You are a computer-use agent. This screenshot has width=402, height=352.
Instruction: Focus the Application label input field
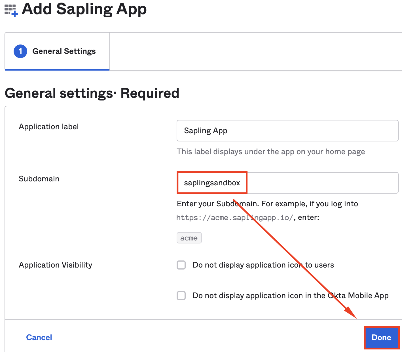[x=287, y=131]
